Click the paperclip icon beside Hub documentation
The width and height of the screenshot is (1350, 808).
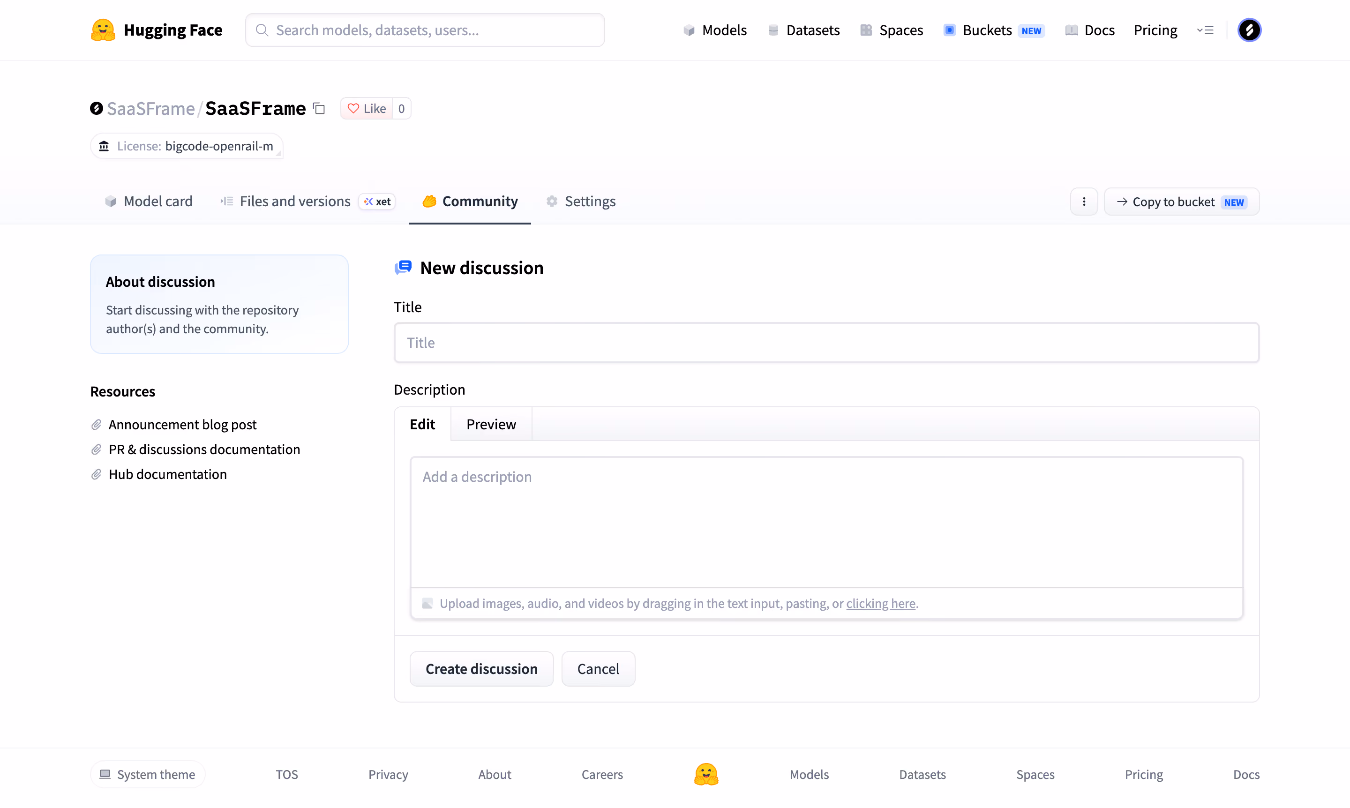(97, 474)
